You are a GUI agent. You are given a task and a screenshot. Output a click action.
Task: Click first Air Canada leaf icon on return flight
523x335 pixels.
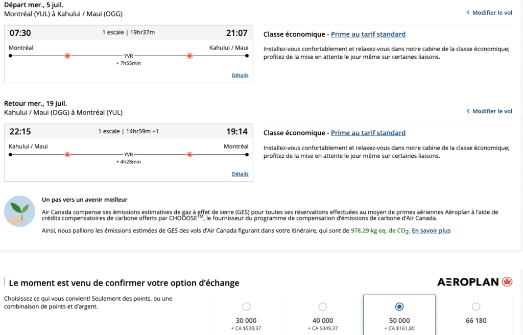pyautogui.click(x=67, y=154)
